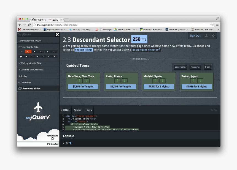Viewport: 237px width, 170px height.
Task: Filter tours by Asia
Action: tap(207, 67)
